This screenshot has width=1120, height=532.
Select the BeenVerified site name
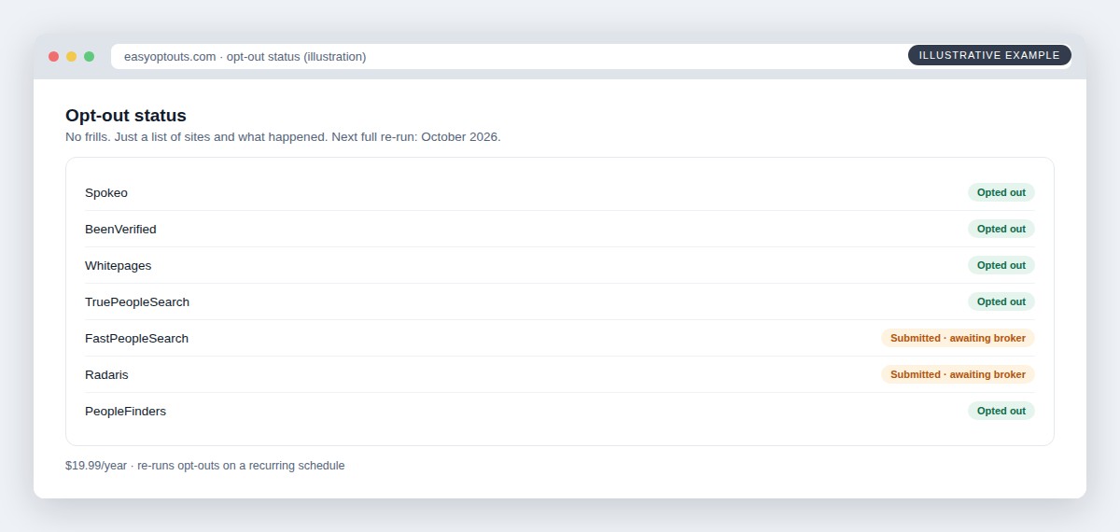[x=120, y=230]
